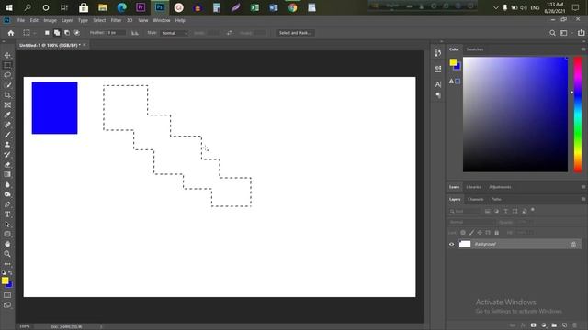Select the Zoom tool
588x330 pixels.
click(7, 254)
